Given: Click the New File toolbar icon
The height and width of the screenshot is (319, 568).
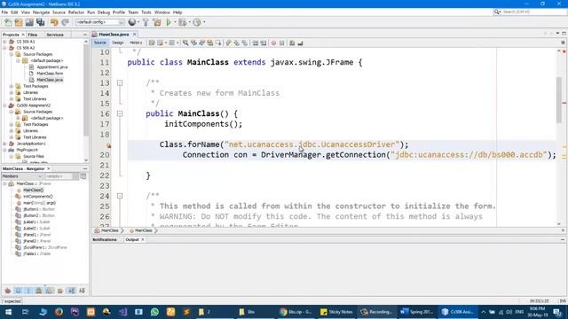Looking at the screenshot, I should tap(8, 22).
